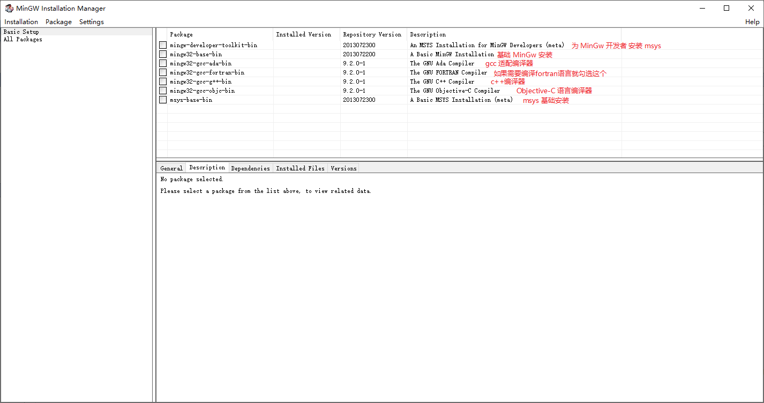This screenshot has width=764, height=403.
Task: Click 'The GNU FORTRAN Compiler' description
Action: [x=449, y=72]
